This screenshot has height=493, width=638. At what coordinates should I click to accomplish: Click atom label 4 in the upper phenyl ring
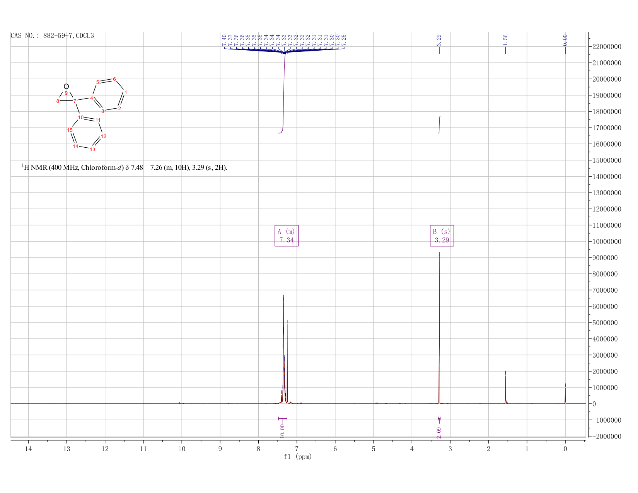tap(92, 98)
